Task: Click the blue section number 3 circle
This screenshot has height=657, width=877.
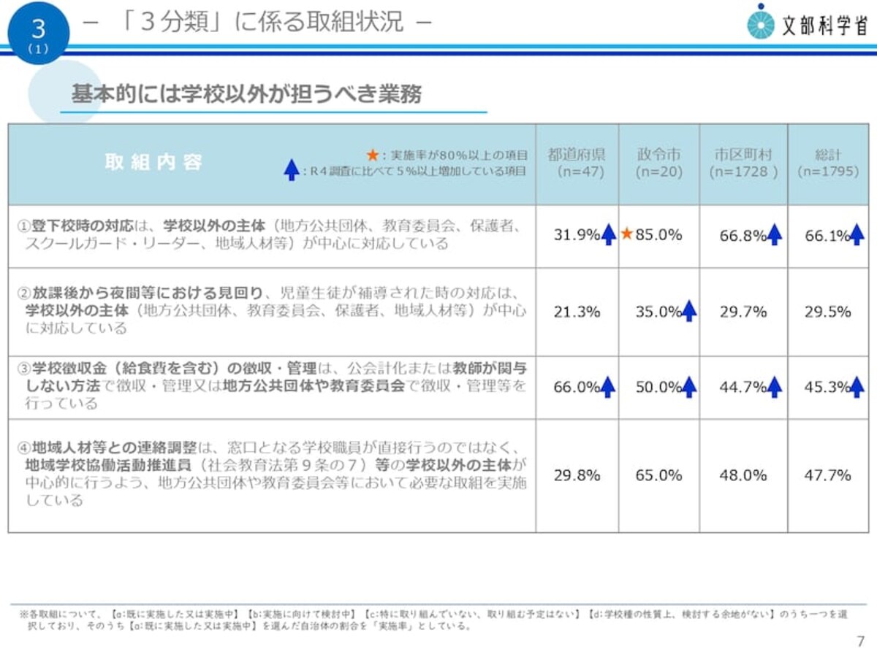Action: pyautogui.click(x=38, y=33)
